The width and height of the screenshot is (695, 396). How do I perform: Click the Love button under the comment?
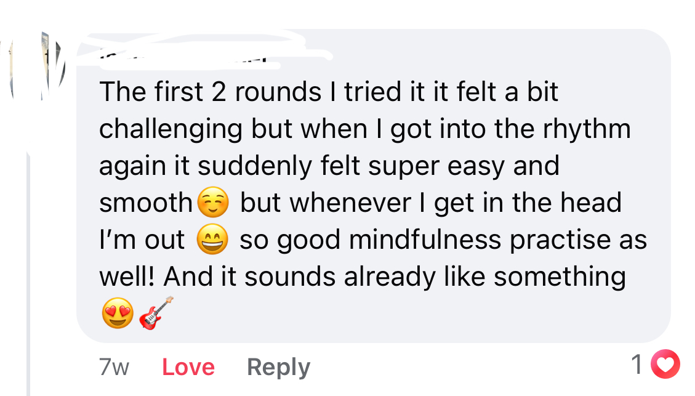click(188, 368)
